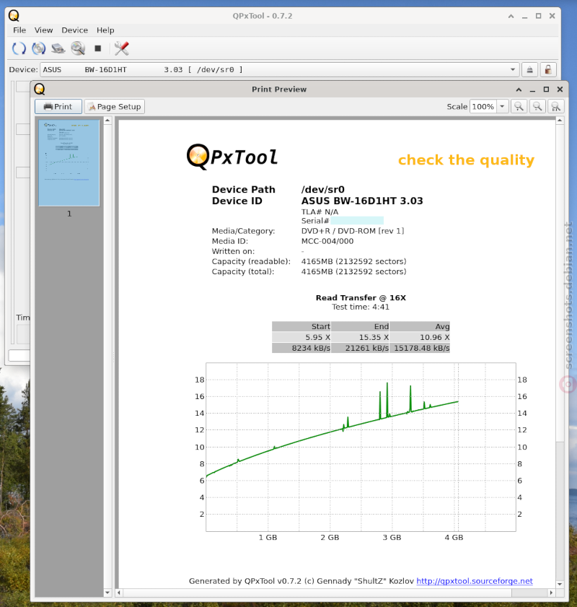The height and width of the screenshot is (607, 577).
Task: Click the "End" table header cell
Action: (360, 326)
